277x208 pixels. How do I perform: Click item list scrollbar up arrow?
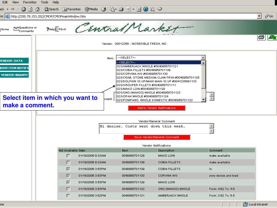[203, 63]
